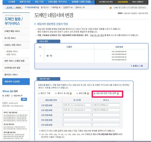The width and height of the screenshot is (151, 142).
Task: Open the DNS 호스트 관리 link
Action: (97, 35)
